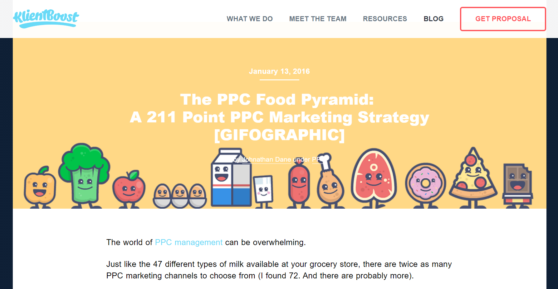The height and width of the screenshot is (289, 558).
Task: Click the red sausage character
Action: click(x=299, y=186)
